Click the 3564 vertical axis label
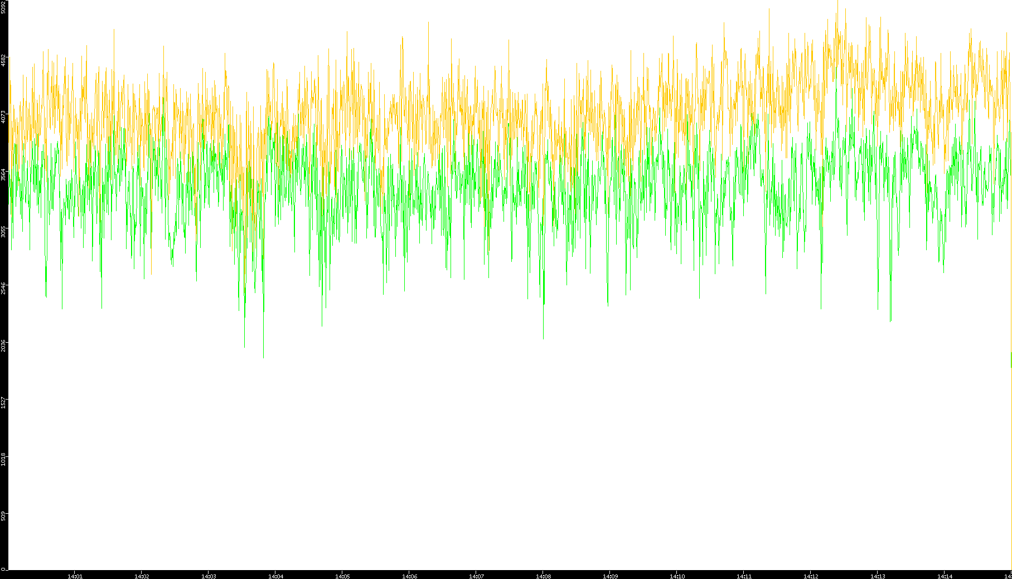 click(3, 174)
